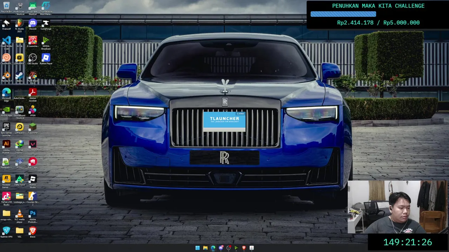The width and height of the screenshot is (449, 252).
Task: Select the Point Blank desktop icon
Action: [33, 77]
